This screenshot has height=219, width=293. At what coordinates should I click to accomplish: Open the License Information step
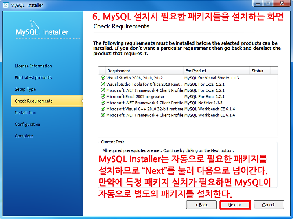[x=33, y=66]
